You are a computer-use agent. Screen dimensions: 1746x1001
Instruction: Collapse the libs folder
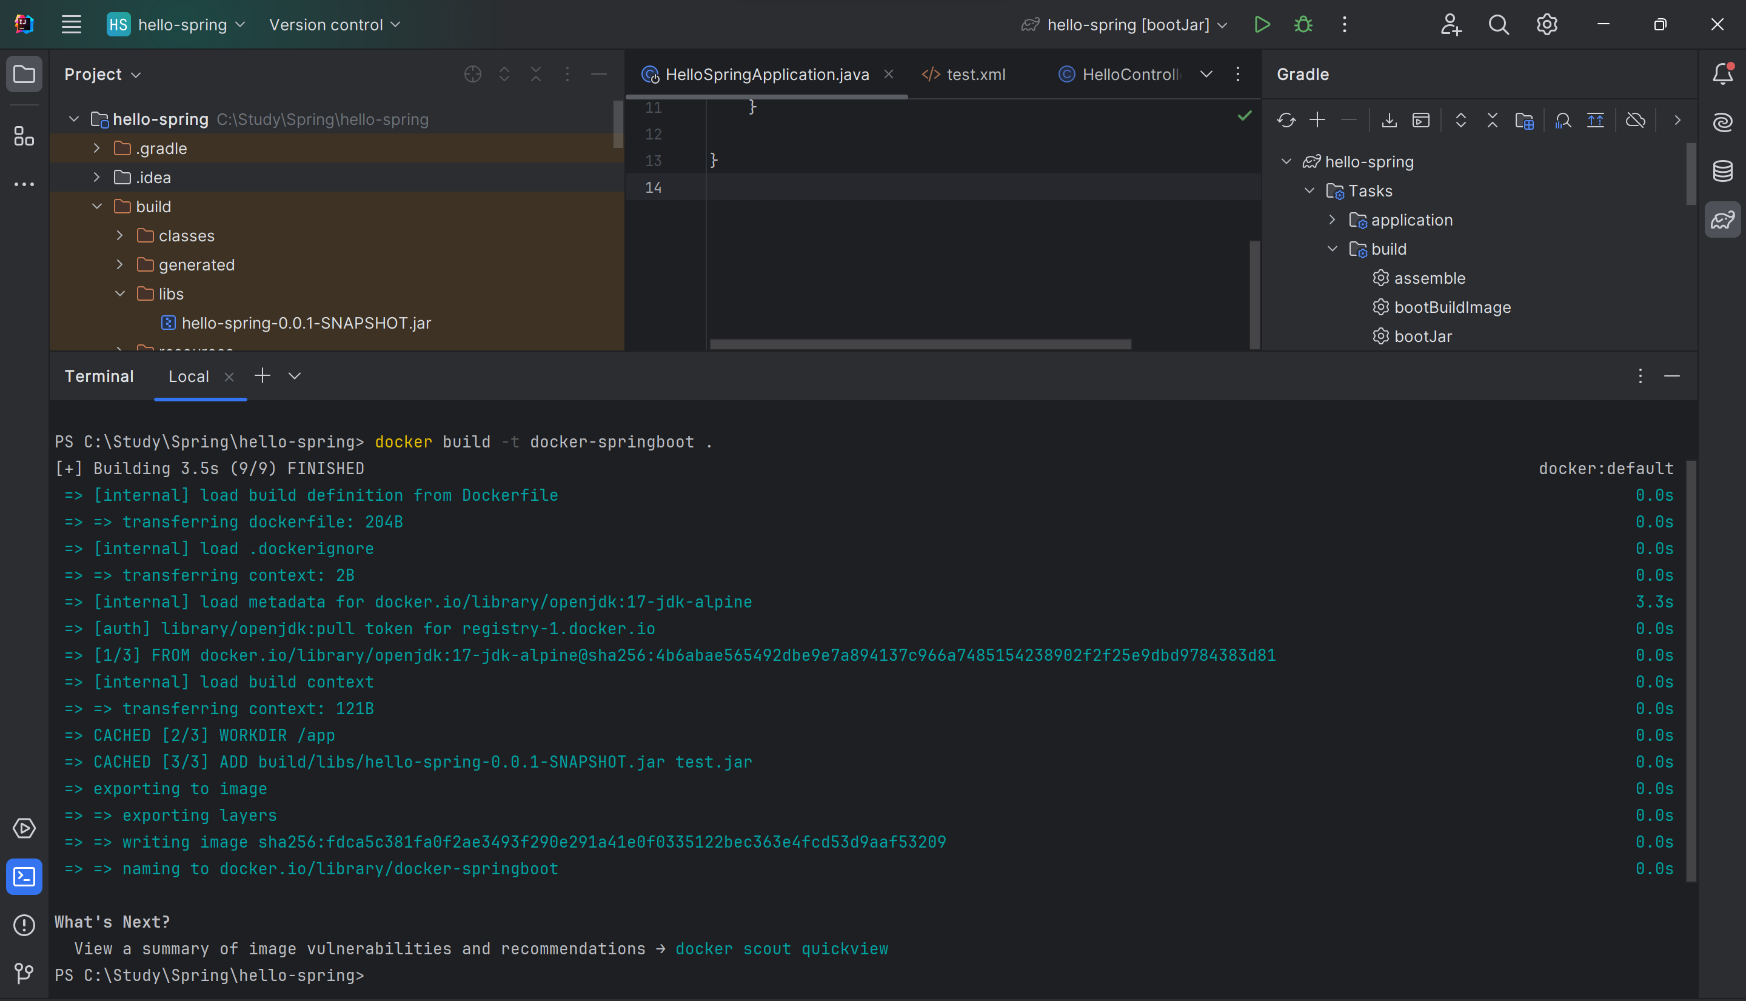tap(119, 293)
